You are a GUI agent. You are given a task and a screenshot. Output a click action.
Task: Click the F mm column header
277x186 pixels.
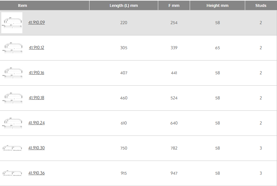click(174, 5)
